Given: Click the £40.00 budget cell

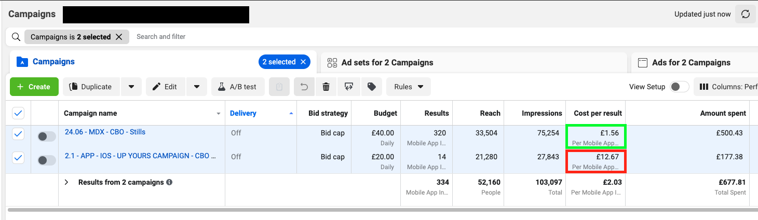Looking at the screenshot, I should (x=384, y=133).
